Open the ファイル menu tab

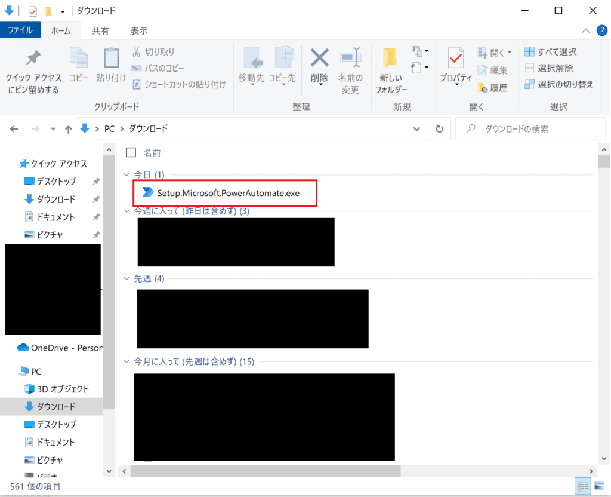click(x=20, y=30)
